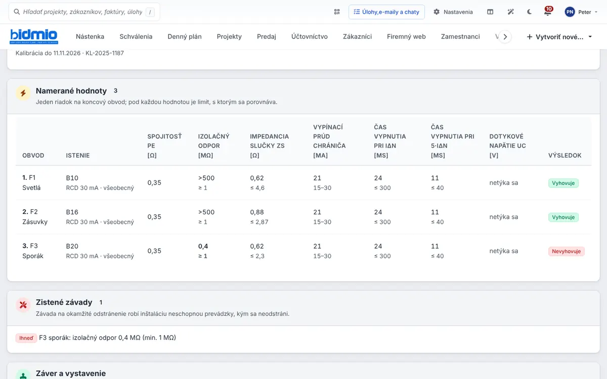Focus the search field Hľadať projekty
Viewport: 607px width, 379px height.
click(84, 12)
